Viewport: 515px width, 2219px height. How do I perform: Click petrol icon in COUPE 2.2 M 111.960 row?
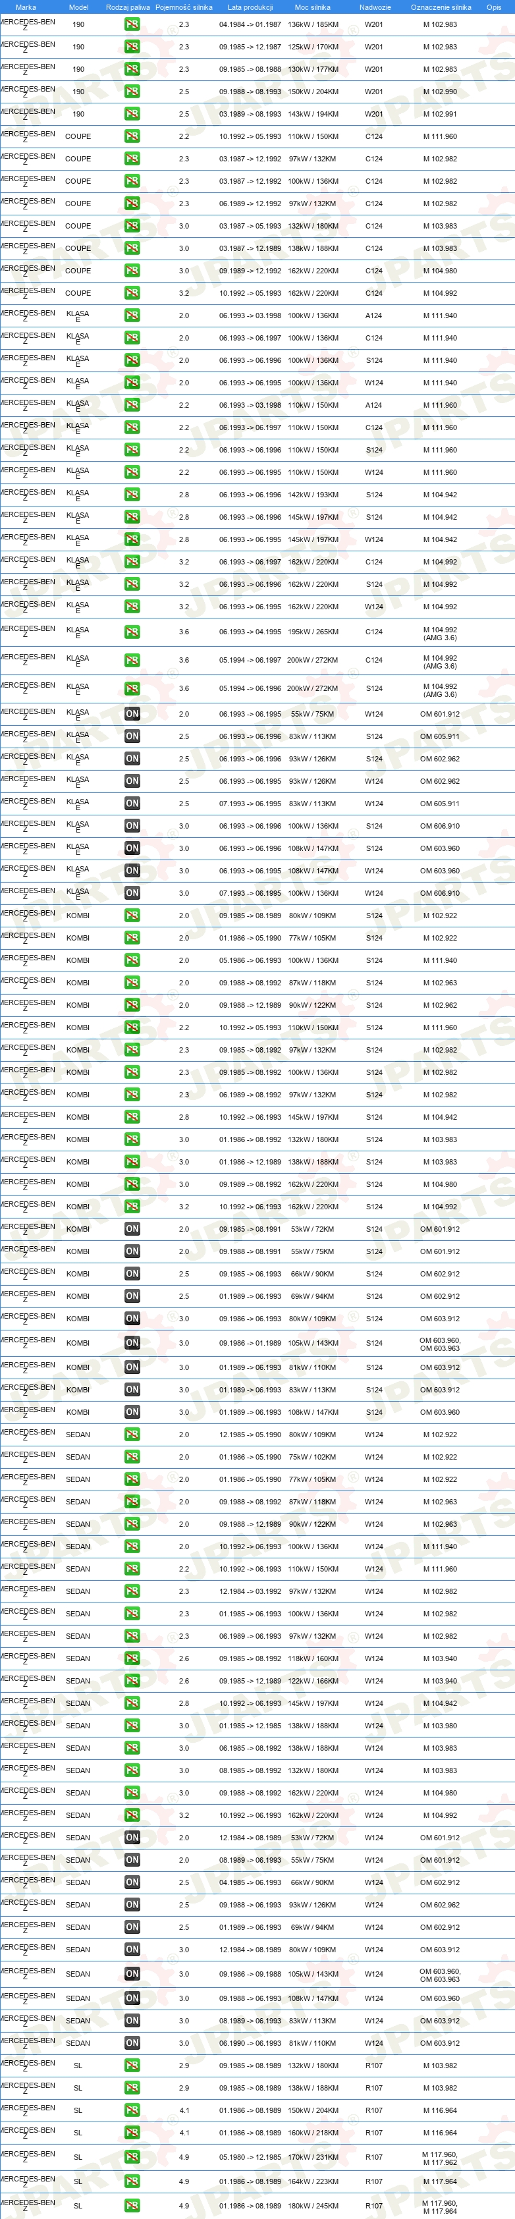pyautogui.click(x=132, y=136)
